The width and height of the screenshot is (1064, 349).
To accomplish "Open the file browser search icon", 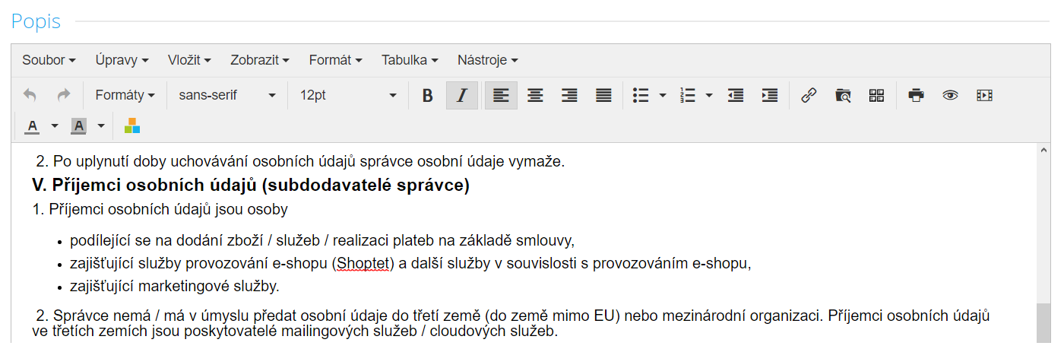I will click(843, 95).
